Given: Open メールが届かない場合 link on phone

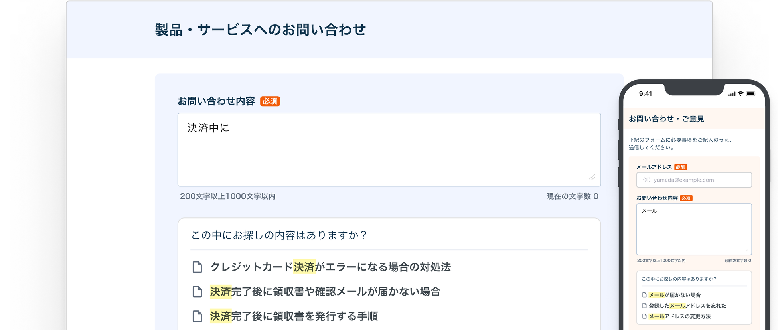Looking at the screenshot, I should (675, 295).
